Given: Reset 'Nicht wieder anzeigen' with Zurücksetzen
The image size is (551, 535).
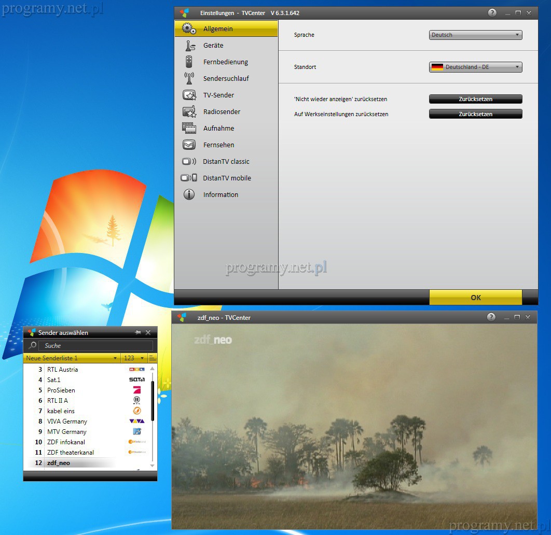Looking at the screenshot, I should (x=476, y=99).
